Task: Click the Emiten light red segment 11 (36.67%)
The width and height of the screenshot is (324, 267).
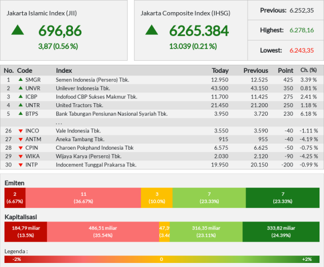Action: click(83, 198)
